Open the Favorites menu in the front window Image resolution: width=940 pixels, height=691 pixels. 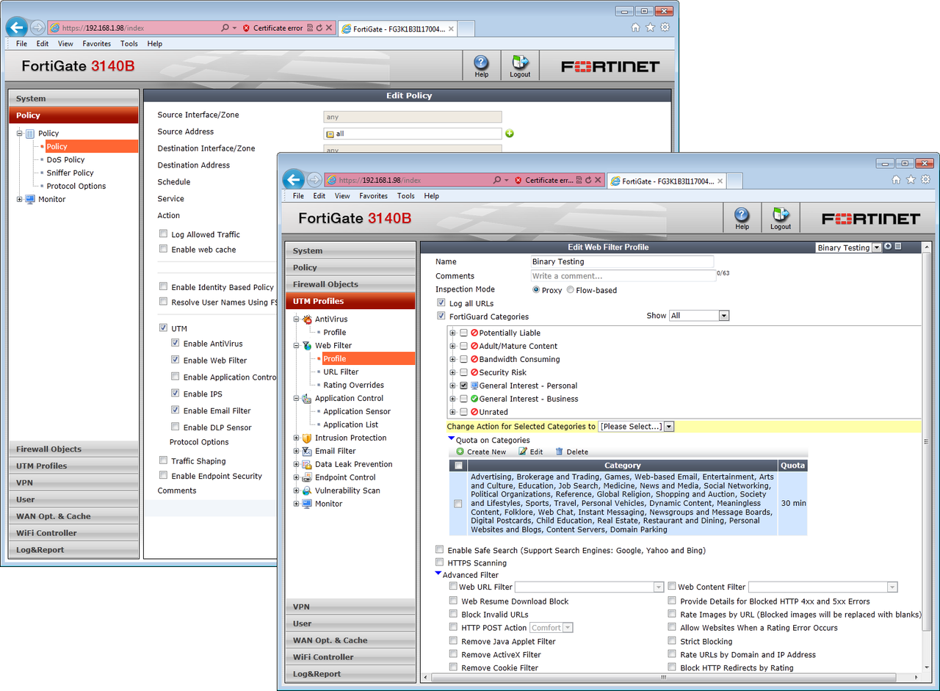tap(373, 196)
